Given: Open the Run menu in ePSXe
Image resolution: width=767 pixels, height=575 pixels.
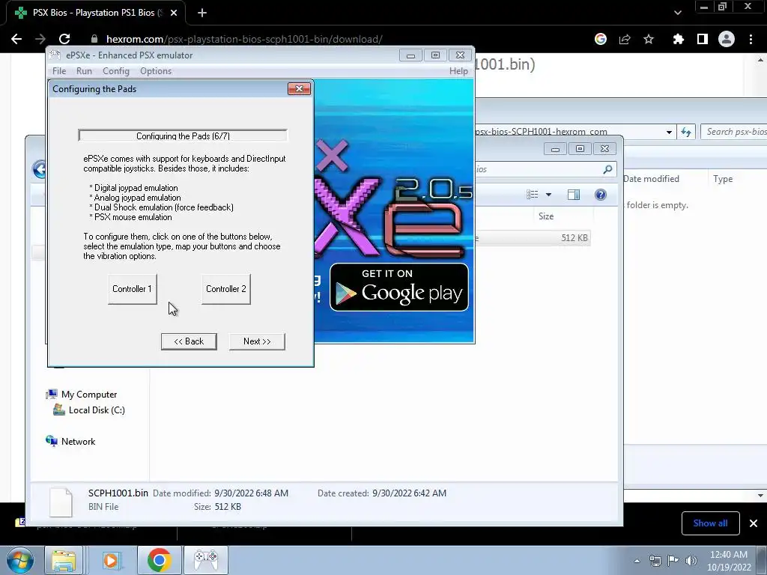Looking at the screenshot, I should click(84, 71).
